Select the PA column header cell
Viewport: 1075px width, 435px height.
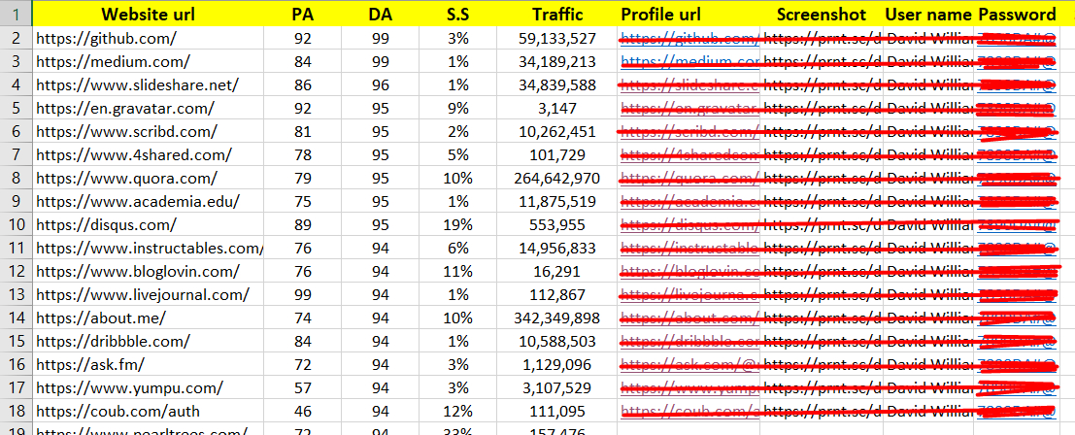(x=302, y=14)
